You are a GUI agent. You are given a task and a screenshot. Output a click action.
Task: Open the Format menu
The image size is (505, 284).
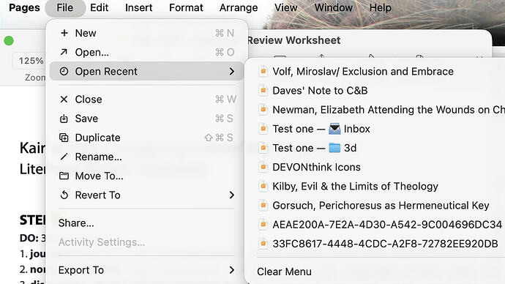(186, 7)
